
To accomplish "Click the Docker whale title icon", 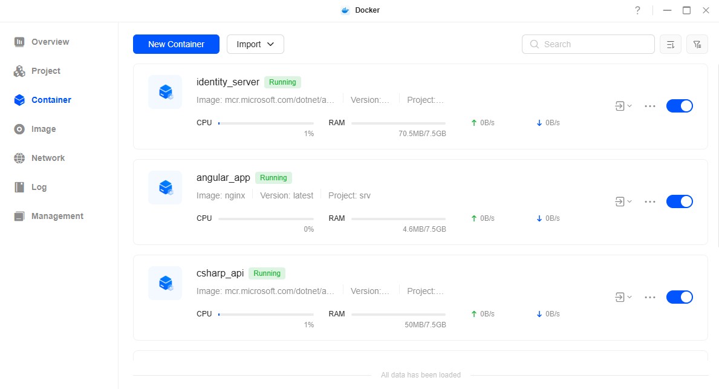I will click(x=345, y=10).
